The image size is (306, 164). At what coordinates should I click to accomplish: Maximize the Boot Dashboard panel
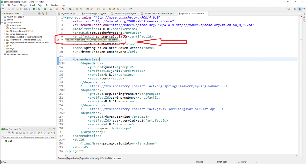coord(54,129)
